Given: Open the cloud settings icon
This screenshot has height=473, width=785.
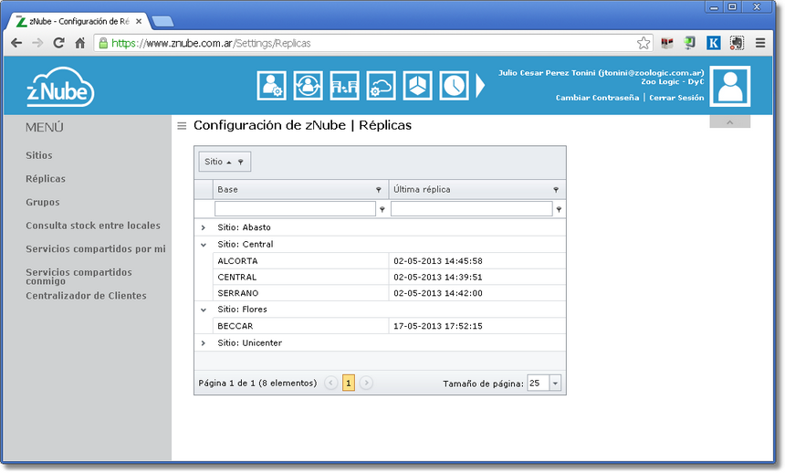Looking at the screenshot, I should point(381,86).
